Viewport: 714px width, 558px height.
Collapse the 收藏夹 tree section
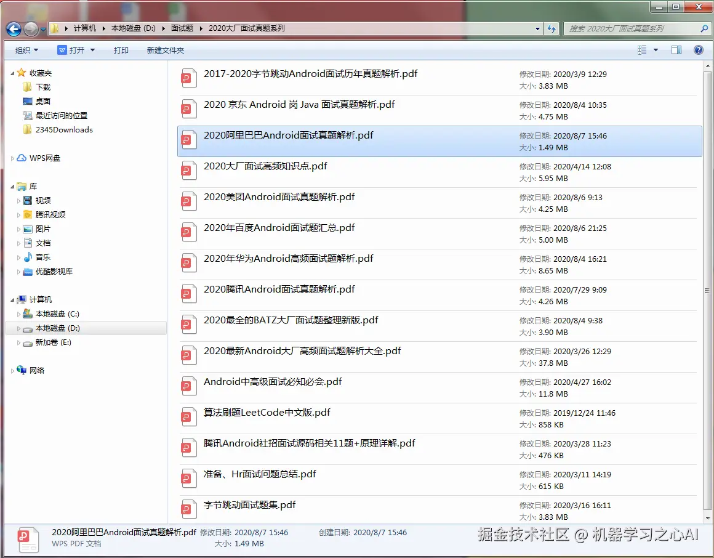pyautogui.click(x=12, y=73)
